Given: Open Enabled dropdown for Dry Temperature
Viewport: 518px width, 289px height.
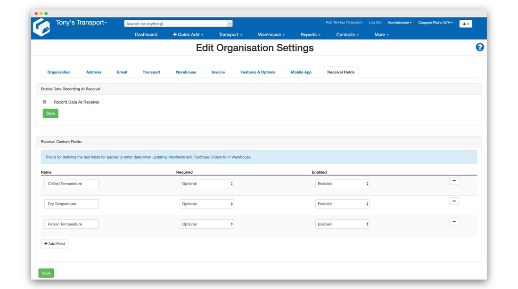Looking at the screenshot, I should pyautogui.click(x=342, y=204).
